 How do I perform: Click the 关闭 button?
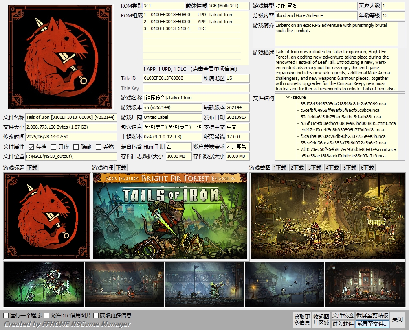pyautogui.click(x=398, y=319)
